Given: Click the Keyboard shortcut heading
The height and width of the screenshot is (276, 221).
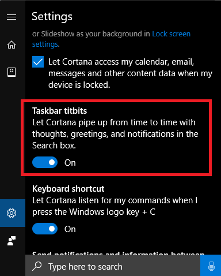Looking at the screenshot, I should pyautogui.click(x=68, y=189).
